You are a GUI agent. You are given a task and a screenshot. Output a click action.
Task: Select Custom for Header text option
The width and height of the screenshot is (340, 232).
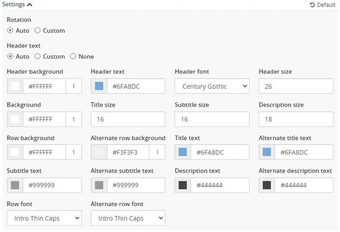(38, 56)
